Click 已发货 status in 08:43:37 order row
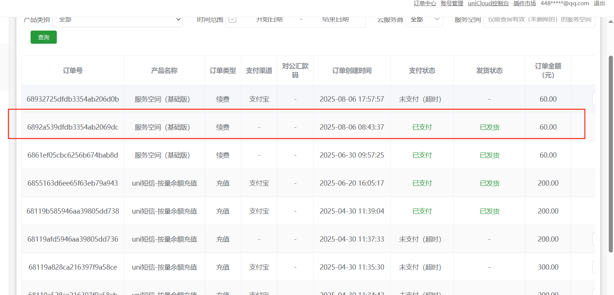 point(490,127)
